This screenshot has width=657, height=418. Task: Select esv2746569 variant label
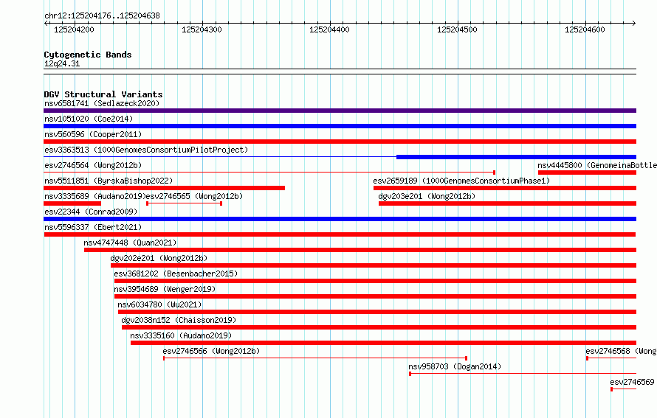pyautogui.click(x=633, y=382)
